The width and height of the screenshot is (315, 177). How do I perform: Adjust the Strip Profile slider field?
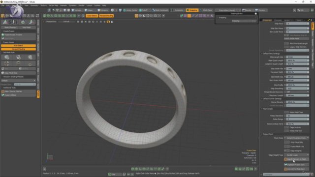pyautogui.click(x=297, y=85)
